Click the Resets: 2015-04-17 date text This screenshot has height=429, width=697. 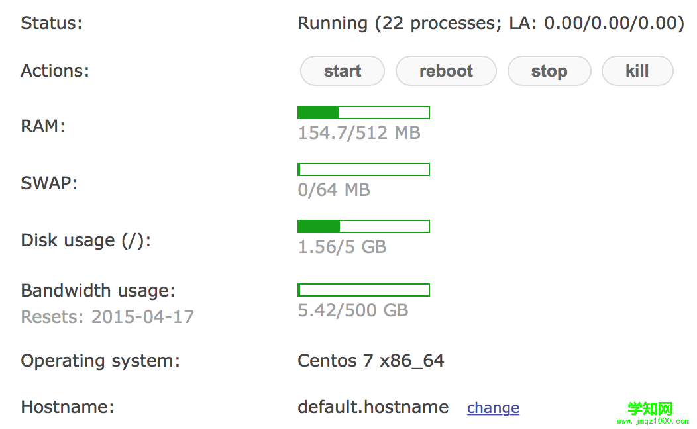coord(107,316)
